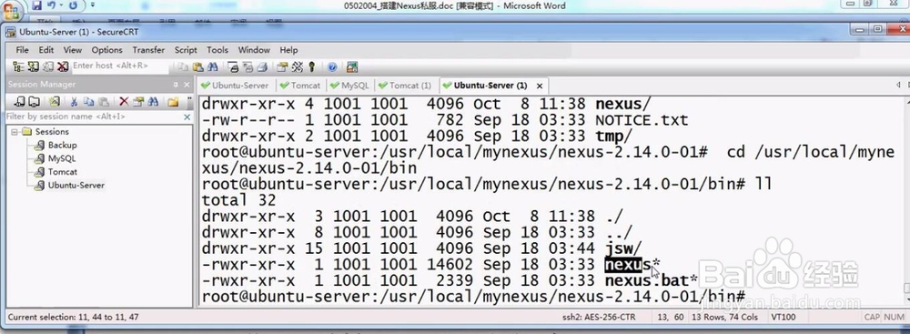The image size is (910, 334).
Task: Click Properties icon in Session Manager toolbar
Action: (138, 102)
